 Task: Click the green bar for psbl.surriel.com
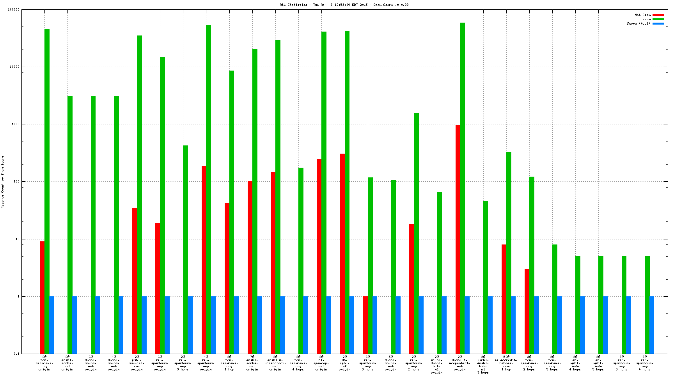[x=139, y=194]
